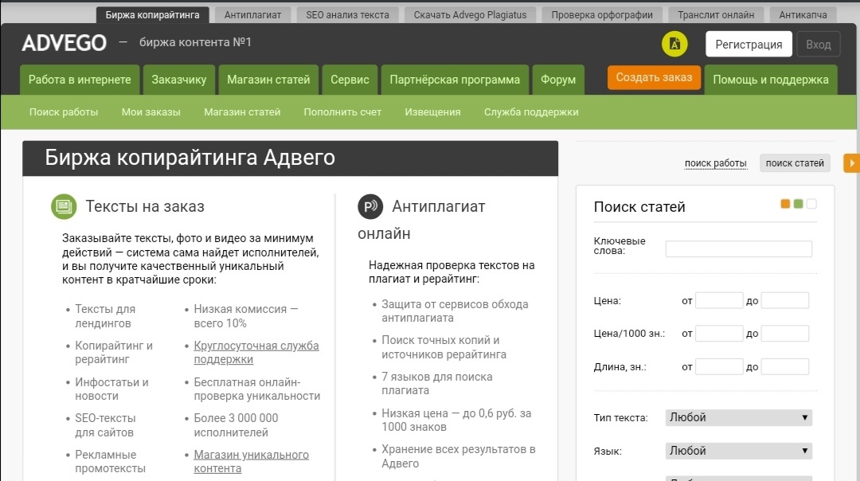Click 'Рекламные промотексты' list item

click(x=110, y=462)
